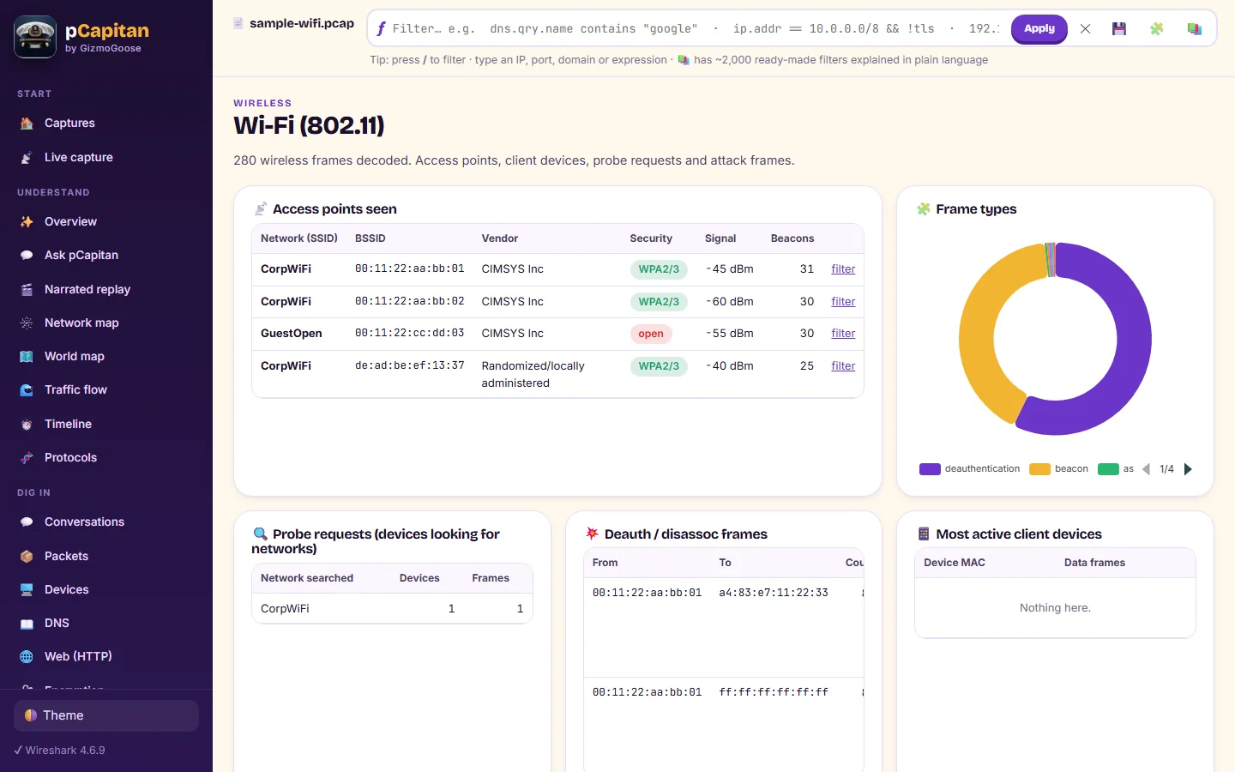
Task: Click the sample-wifi.pcap file name
Action: [x=302, y=23]
